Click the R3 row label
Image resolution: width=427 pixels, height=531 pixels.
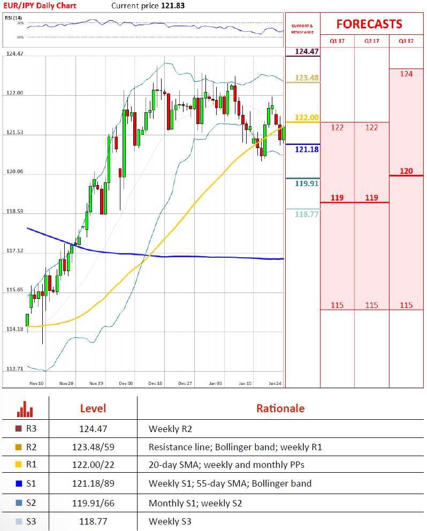coord(31,428)
